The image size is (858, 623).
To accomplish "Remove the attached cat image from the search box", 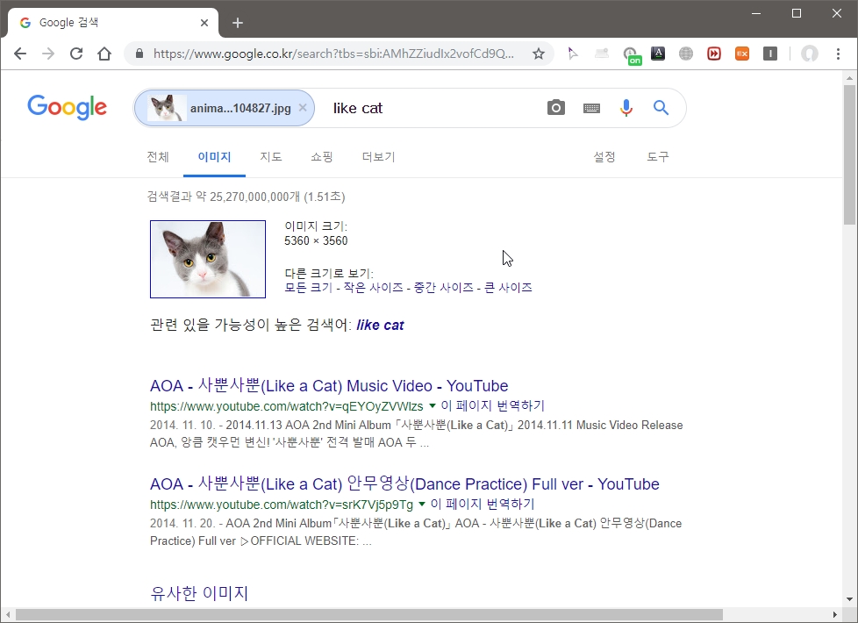I will pos(303,107).
